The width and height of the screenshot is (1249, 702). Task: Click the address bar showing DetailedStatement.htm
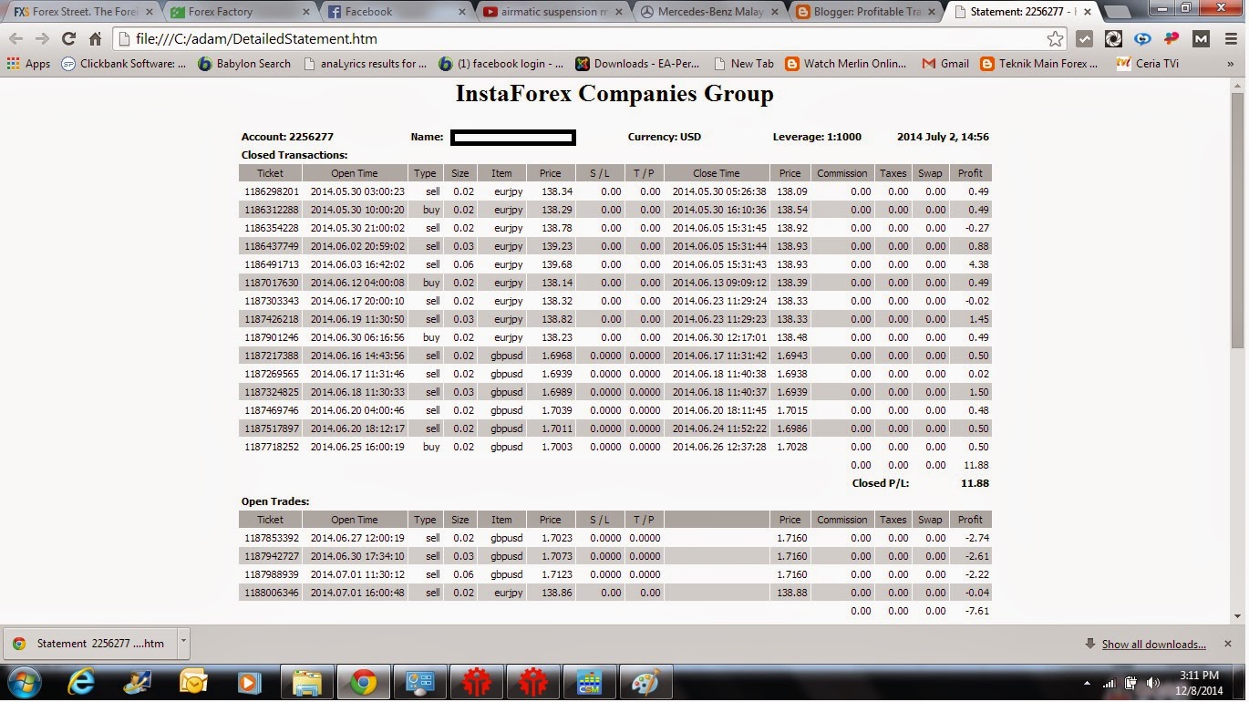(583, 39)
